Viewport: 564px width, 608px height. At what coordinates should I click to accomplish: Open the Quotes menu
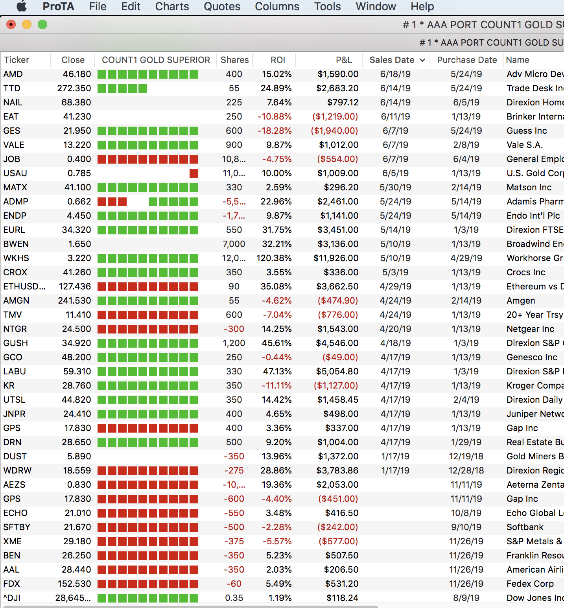click(x=222, y=6)
